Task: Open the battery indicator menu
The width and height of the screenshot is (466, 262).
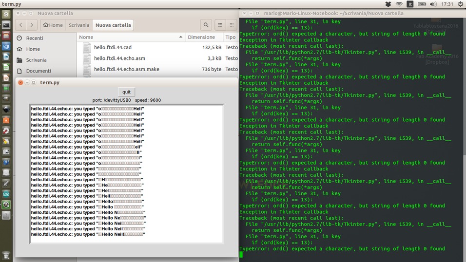Action: pyautogui.click(x=422, y=4)
